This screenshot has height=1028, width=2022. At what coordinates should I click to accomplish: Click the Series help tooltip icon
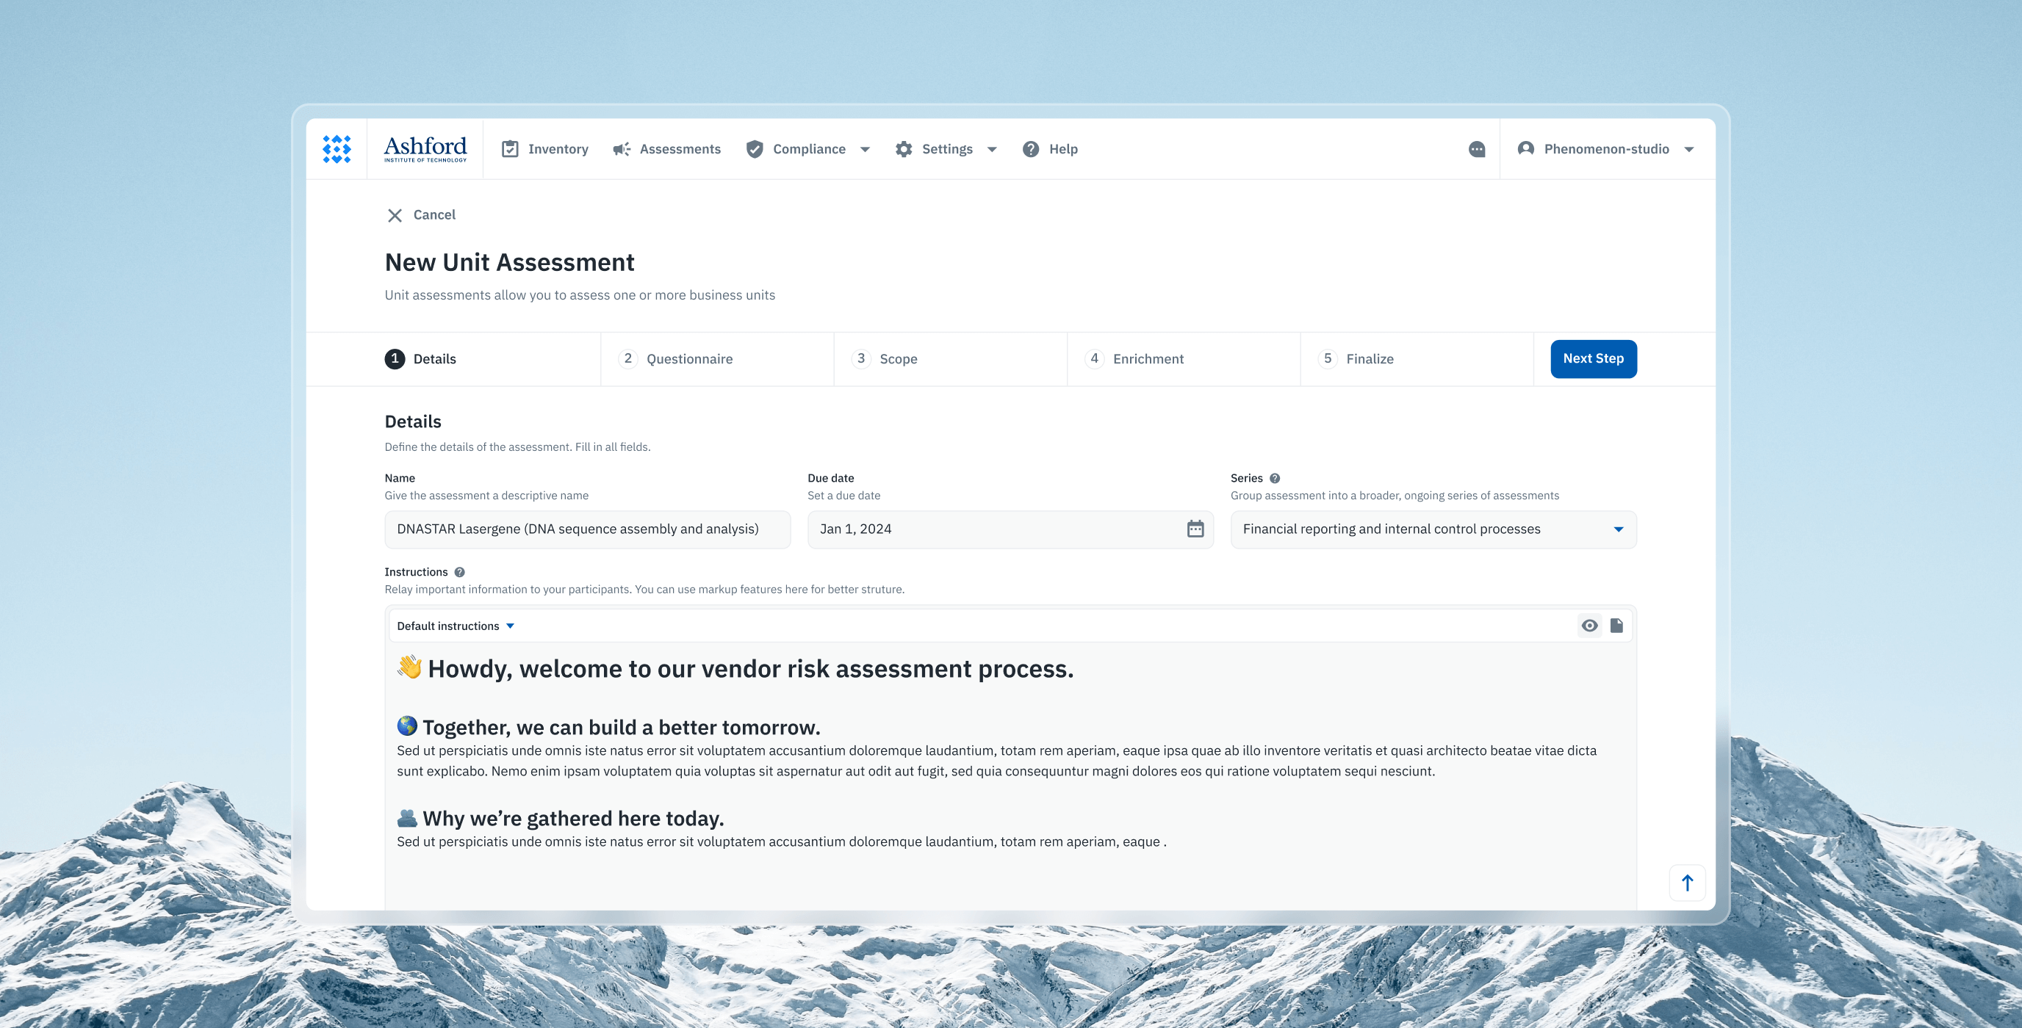(1274, 478)
